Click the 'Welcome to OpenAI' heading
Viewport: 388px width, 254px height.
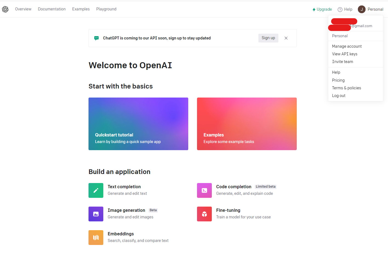[130, 65]
